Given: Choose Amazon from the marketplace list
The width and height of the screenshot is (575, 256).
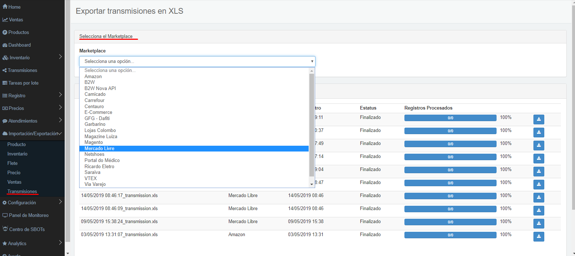Looking at the screenshot, I should (194, 76).
